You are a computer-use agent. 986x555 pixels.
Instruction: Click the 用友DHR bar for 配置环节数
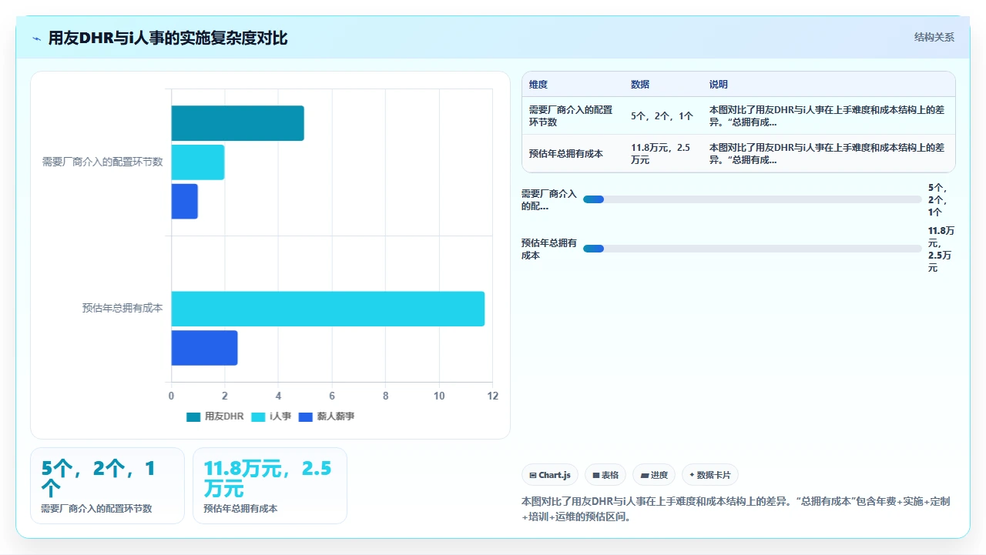(x=237, y=123)
